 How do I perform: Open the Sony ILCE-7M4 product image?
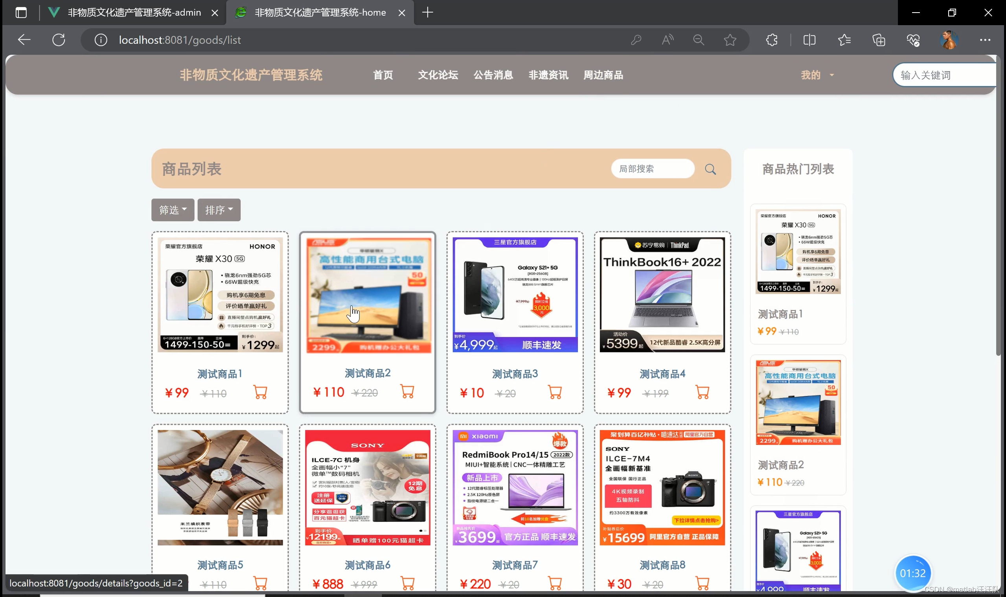coord(662,488)
